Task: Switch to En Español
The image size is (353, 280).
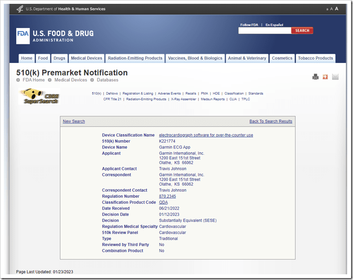Action: click(274, 25)
